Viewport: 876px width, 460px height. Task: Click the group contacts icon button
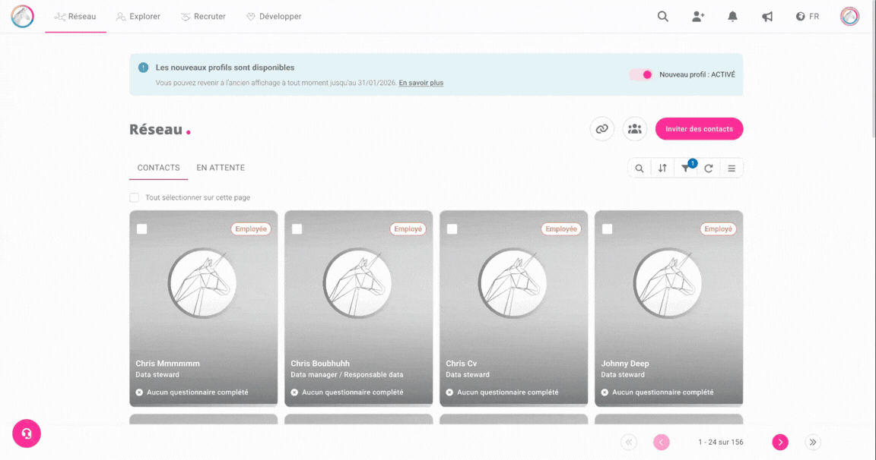click(x=635, y=129)
